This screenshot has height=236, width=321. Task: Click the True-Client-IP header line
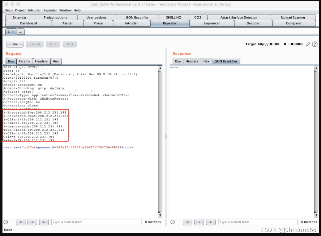(34, 130)
